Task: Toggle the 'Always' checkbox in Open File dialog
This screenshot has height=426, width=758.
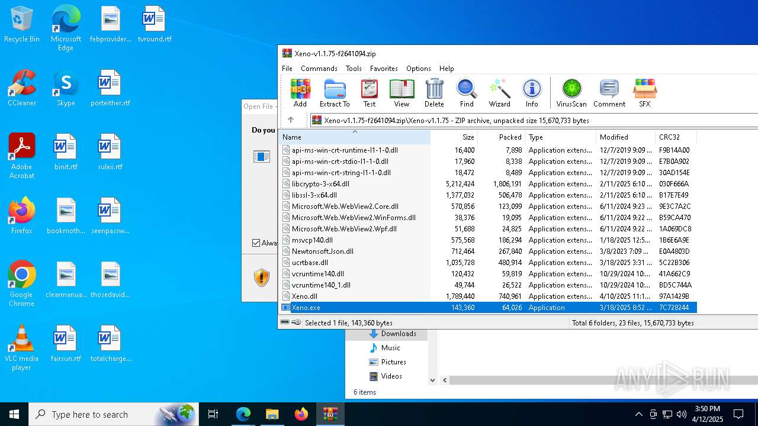Action: click(256, 243)
